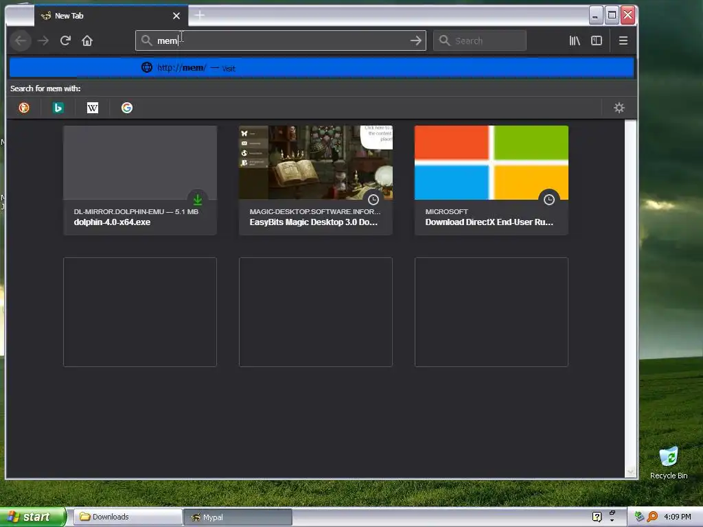
Task: Click the Go arrow in the address bar
Action: pos(415,40)
